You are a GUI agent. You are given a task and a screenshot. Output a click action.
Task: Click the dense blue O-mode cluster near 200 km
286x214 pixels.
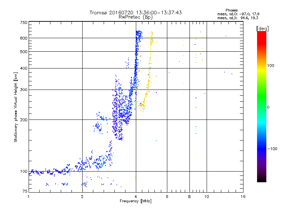tap(121, 113)
